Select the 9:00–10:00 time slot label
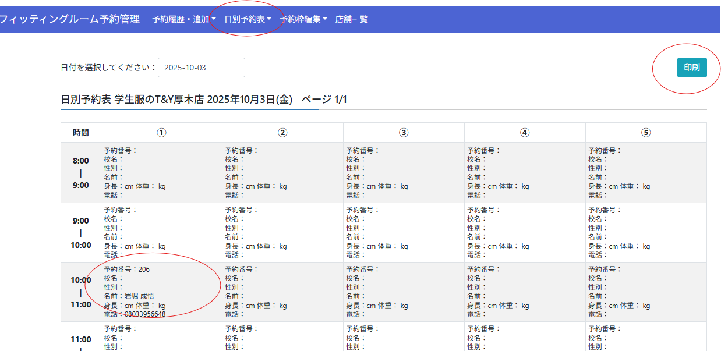The height and width of the screenshot is (351, 721). coord(81,233)
